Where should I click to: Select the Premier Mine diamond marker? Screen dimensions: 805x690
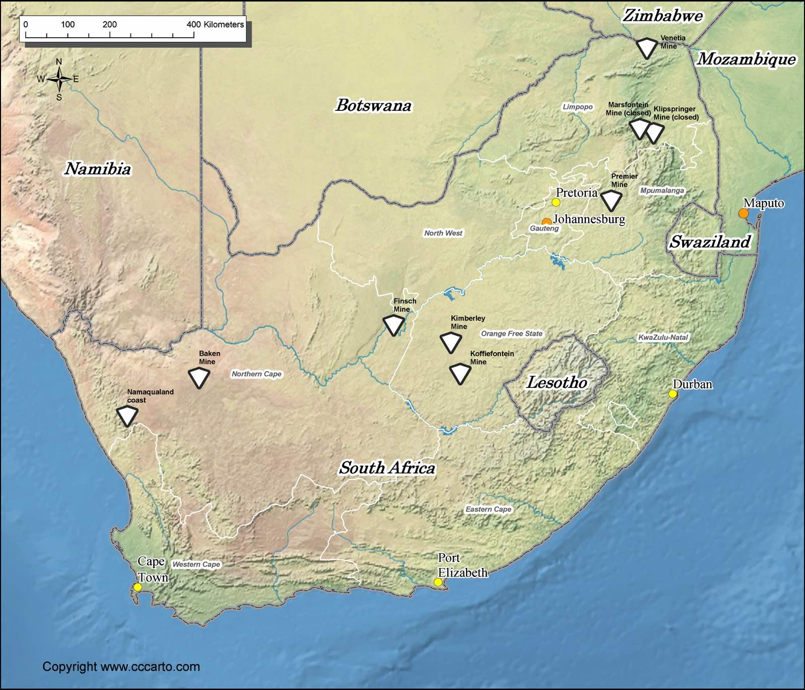pyautogui.click(x=611, y=200)
